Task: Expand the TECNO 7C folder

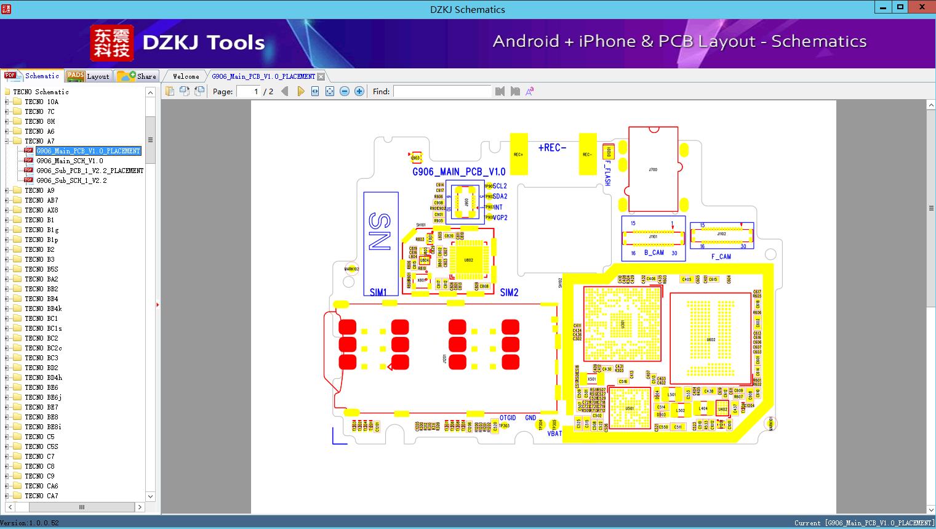Action: [x=7, y=111]
